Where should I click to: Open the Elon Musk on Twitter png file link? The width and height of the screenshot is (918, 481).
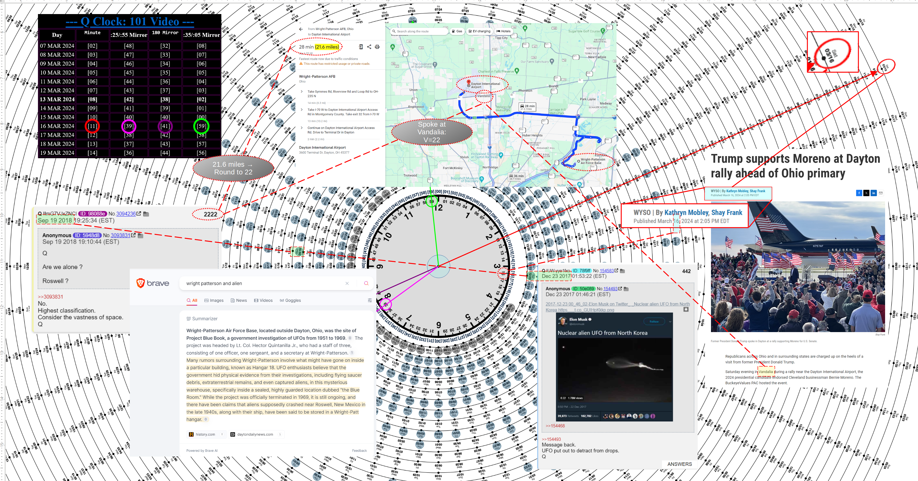pyautogui.click(x=617, y=307)
